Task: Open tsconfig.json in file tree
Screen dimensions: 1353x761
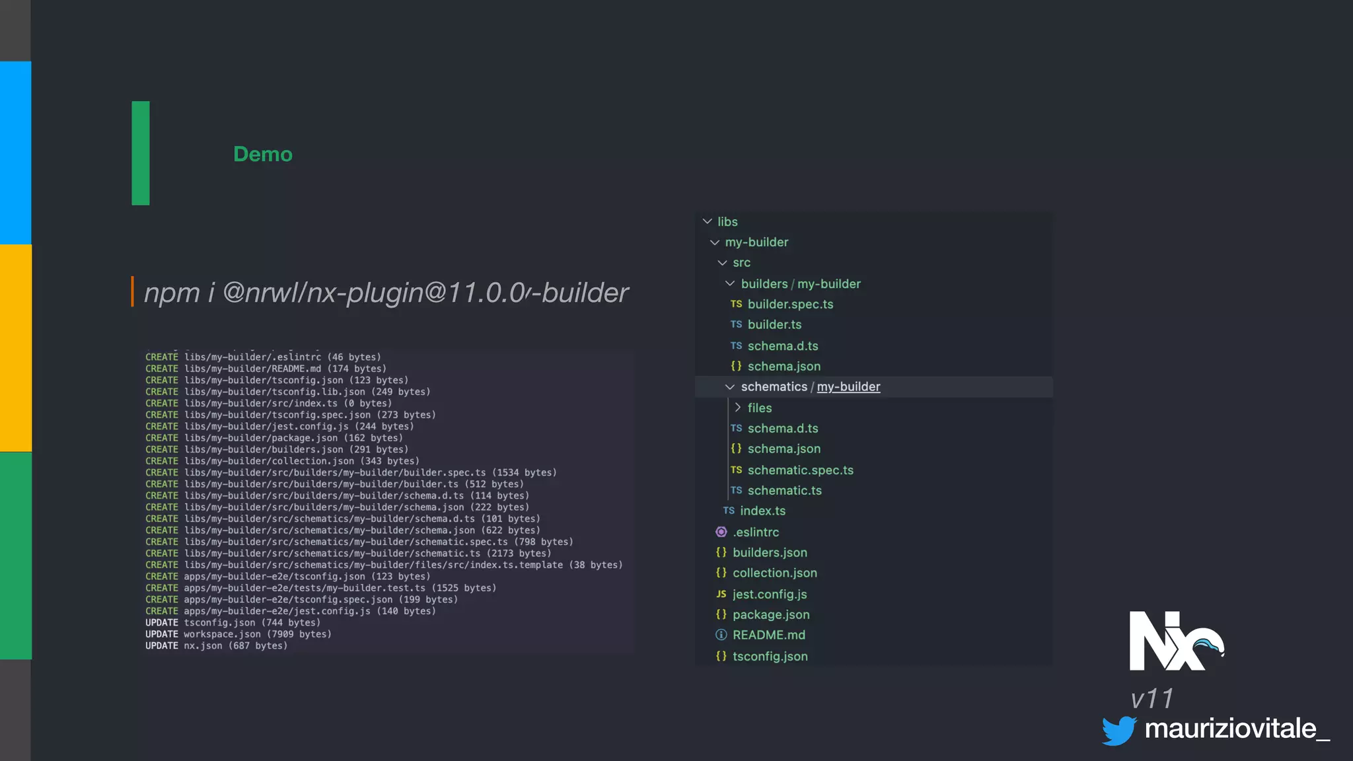Action: point(770,656)
